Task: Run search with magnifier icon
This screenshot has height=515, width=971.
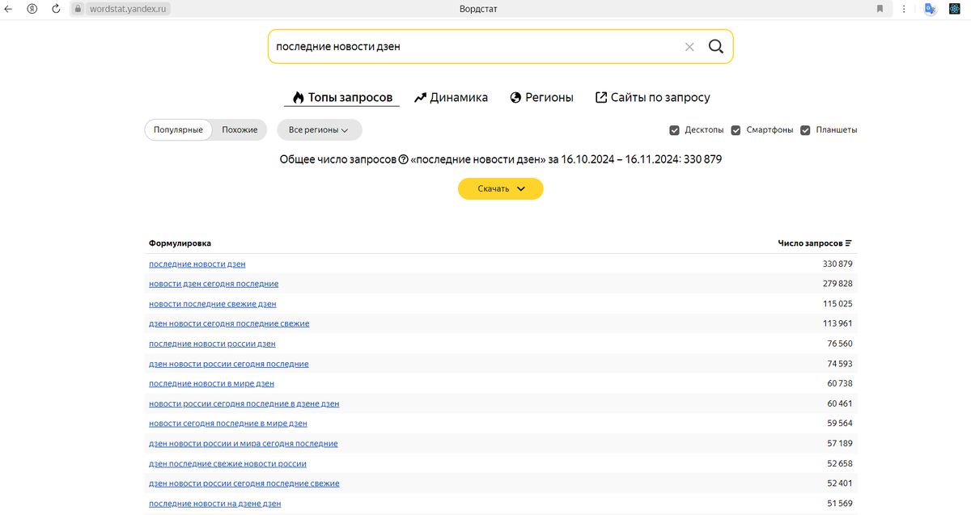Action: click(x=716, y=46)
